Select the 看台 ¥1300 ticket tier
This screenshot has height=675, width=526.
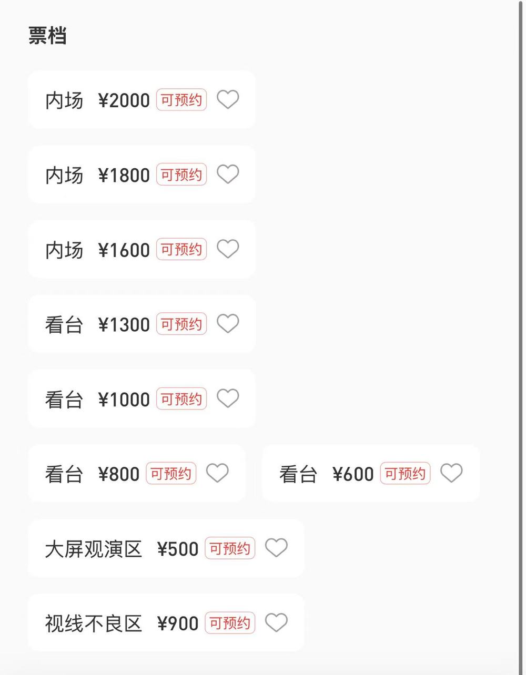(x=141, y=324)
